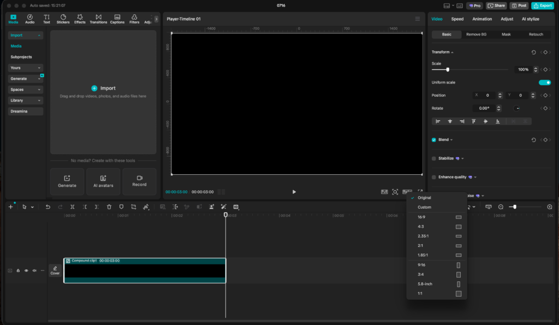
Task: Open the Captions panel
Action: point(117,19)
